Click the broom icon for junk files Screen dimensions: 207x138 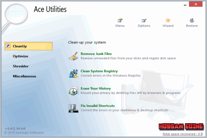73,56
